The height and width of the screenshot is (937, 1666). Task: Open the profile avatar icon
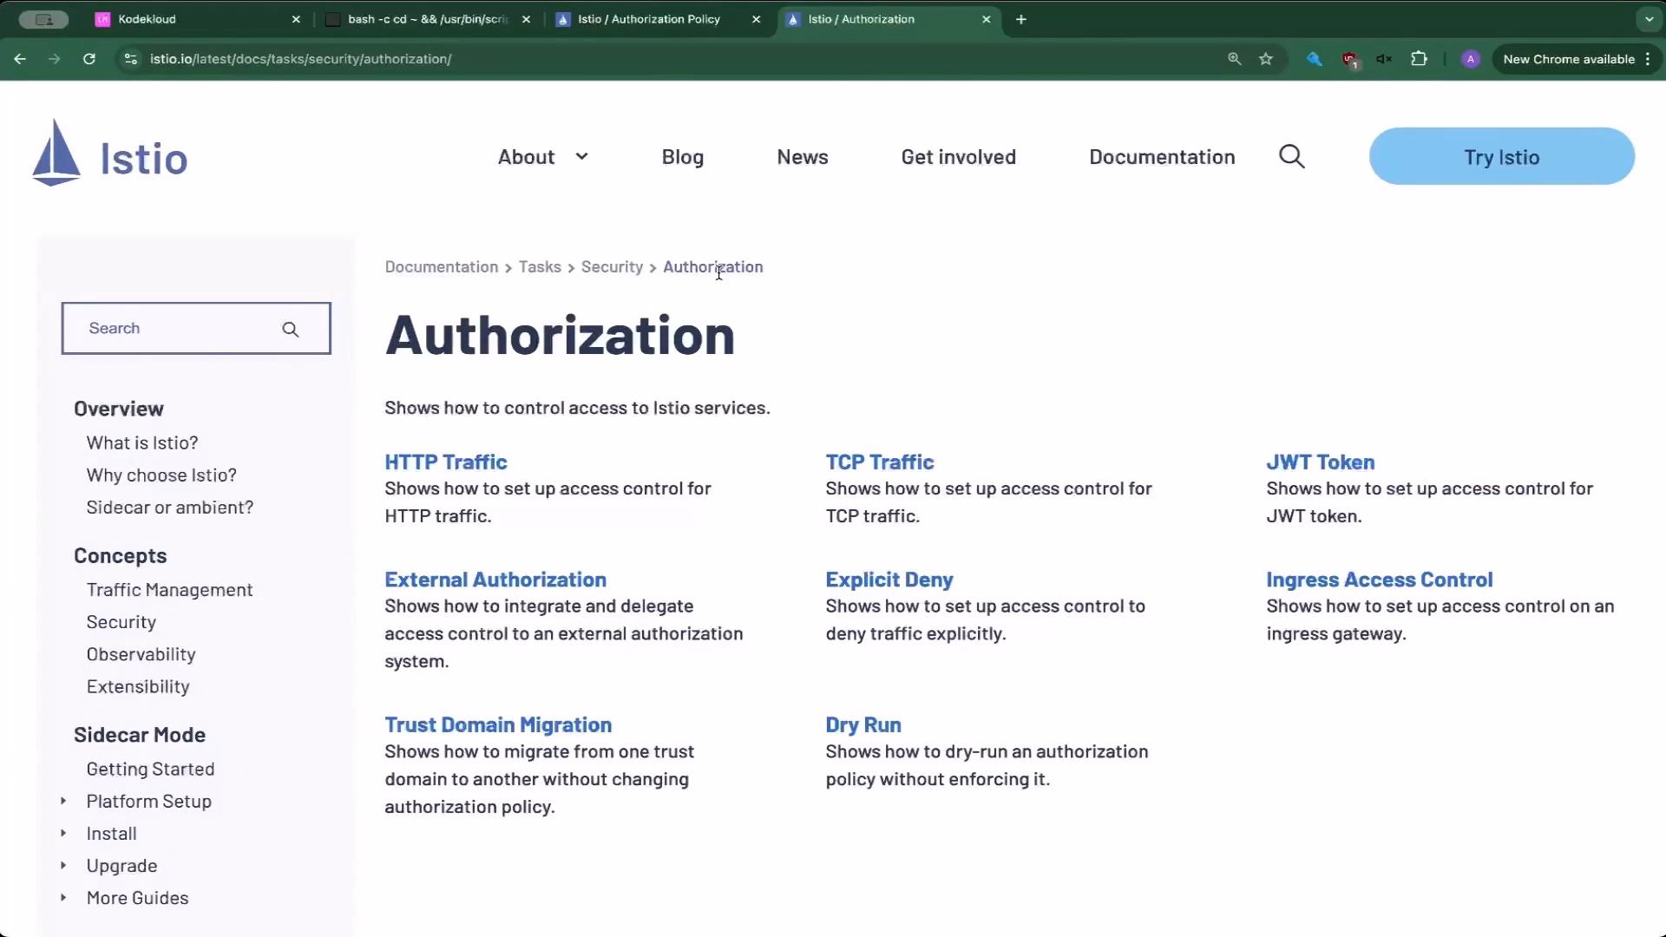[1470, 59]
